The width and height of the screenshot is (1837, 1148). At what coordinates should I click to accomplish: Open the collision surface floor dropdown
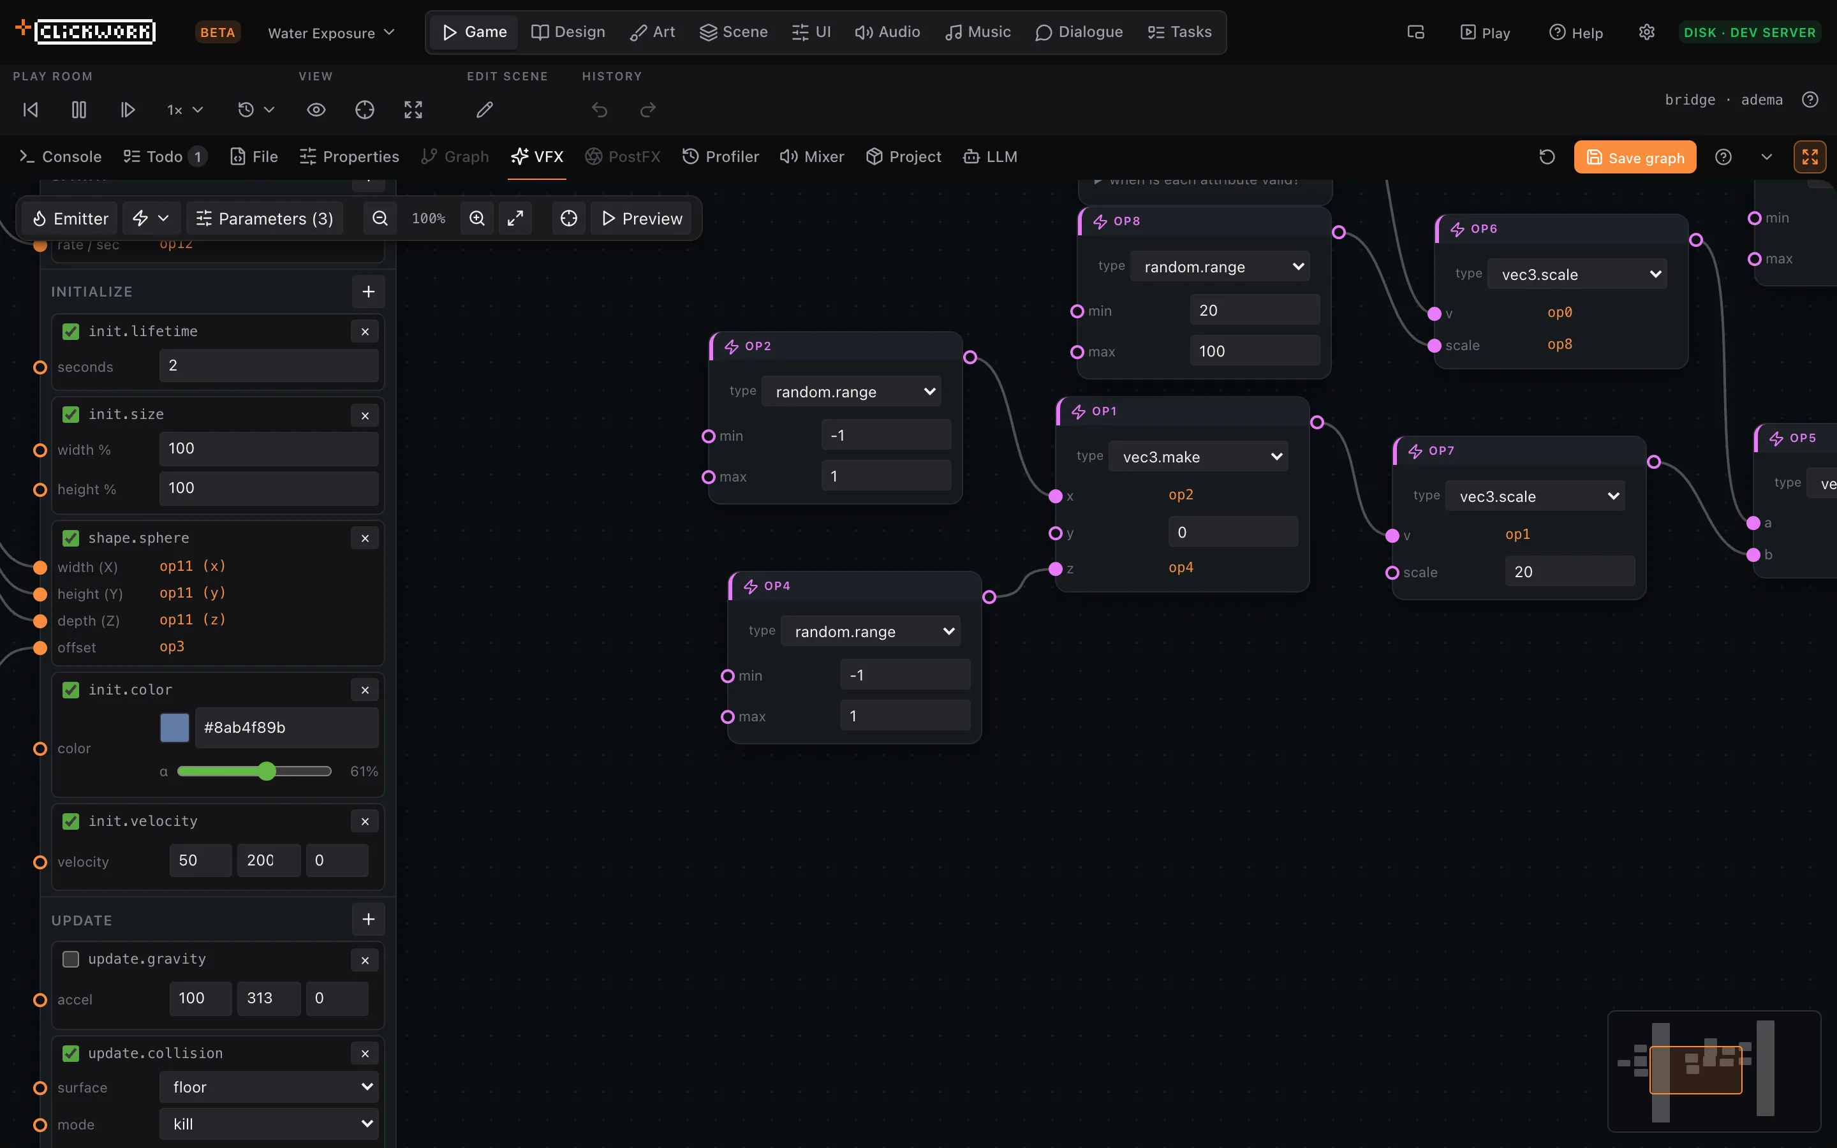click(x=269, y=1087)
